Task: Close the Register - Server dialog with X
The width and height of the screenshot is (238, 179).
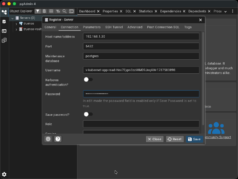Action: click(201, 20)
